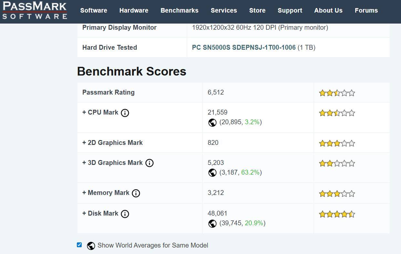Open the CPU Mark info icon

point(125,113)
